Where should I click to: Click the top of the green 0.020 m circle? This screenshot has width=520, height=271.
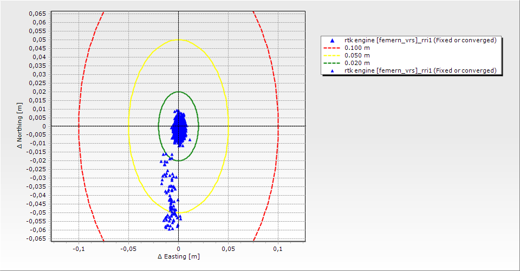pos(178,92)
